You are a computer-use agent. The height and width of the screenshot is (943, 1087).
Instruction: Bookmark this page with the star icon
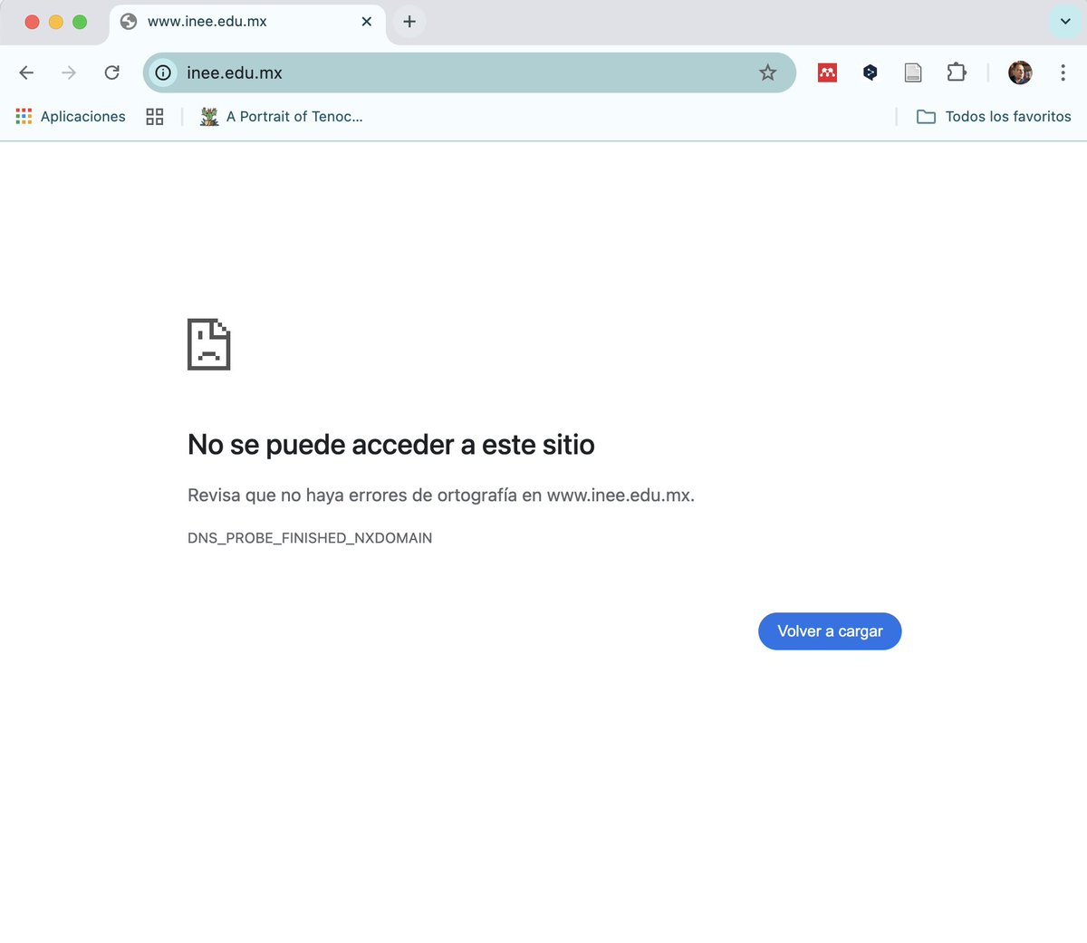click(x=767, y=72)
